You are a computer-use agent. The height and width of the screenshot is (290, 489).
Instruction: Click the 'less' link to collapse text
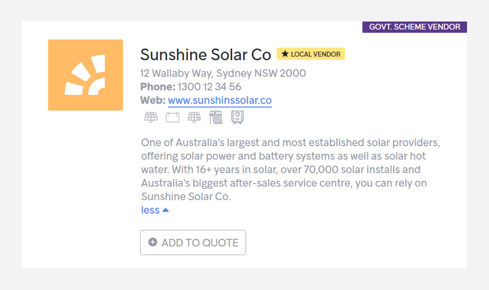150,210
